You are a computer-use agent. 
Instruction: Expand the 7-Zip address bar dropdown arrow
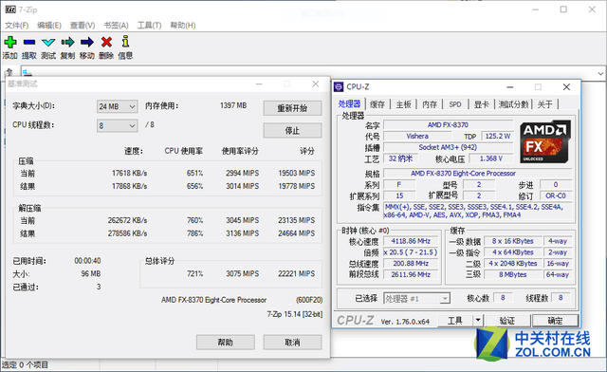click(600, 73)
